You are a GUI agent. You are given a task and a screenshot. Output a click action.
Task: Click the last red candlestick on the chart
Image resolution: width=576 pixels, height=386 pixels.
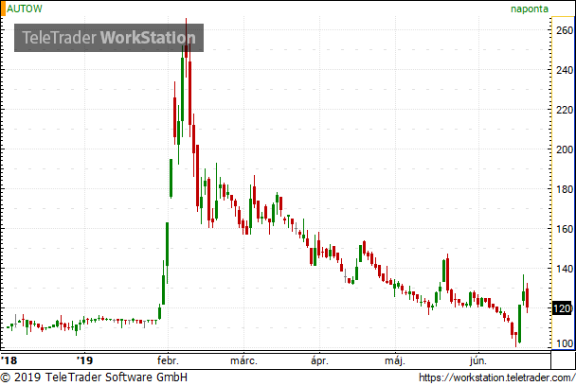point(527,298)
